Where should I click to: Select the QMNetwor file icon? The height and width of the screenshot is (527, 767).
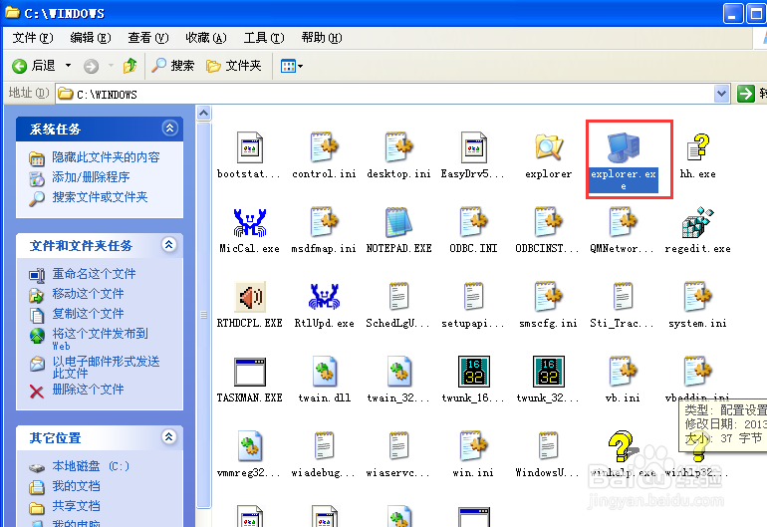pyautogui.click(x=624, y=222)
